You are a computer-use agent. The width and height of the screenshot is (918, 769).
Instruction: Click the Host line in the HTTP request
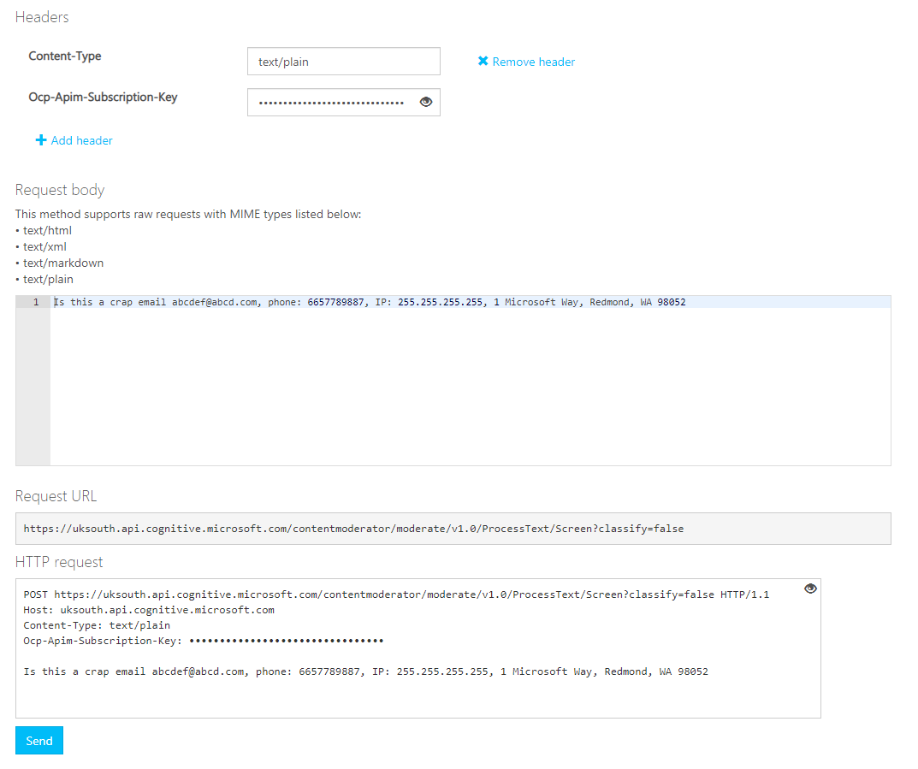pyautogui.click(x=149, y=610)
